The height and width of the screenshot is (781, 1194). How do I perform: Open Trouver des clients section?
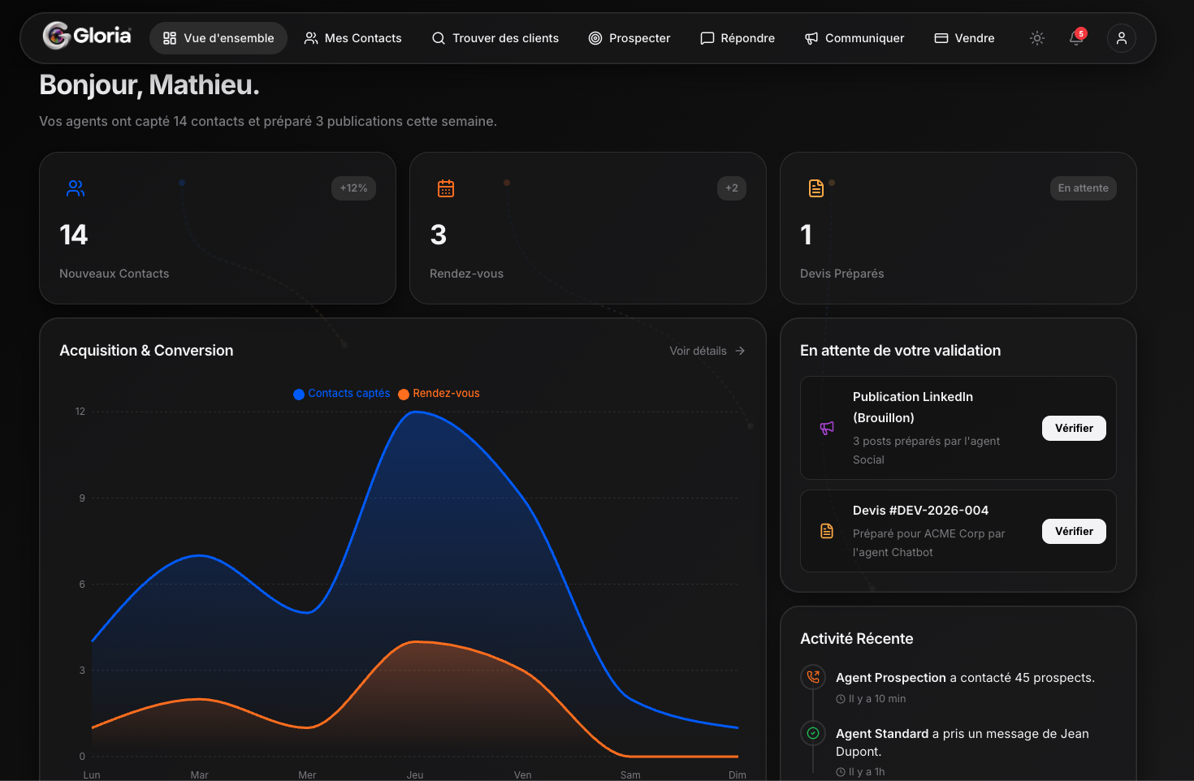pos(495,38)
